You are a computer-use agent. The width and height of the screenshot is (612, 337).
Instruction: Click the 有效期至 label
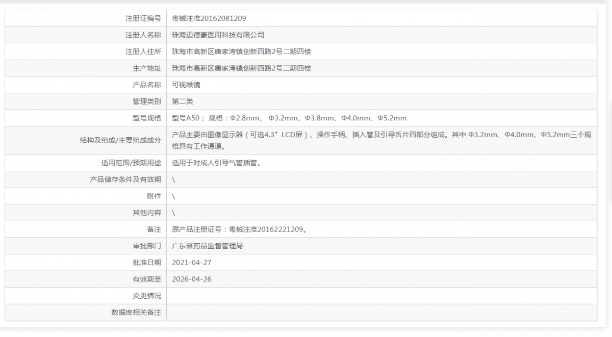[x=147, y=279]
